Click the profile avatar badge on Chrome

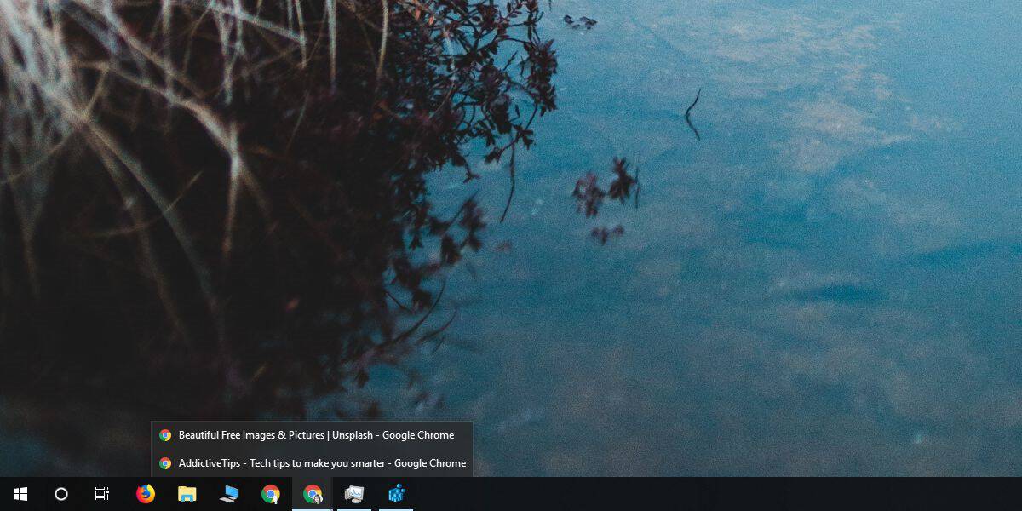318,500
